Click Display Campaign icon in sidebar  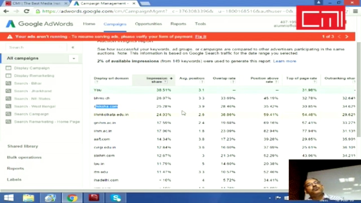pos(8,68)
